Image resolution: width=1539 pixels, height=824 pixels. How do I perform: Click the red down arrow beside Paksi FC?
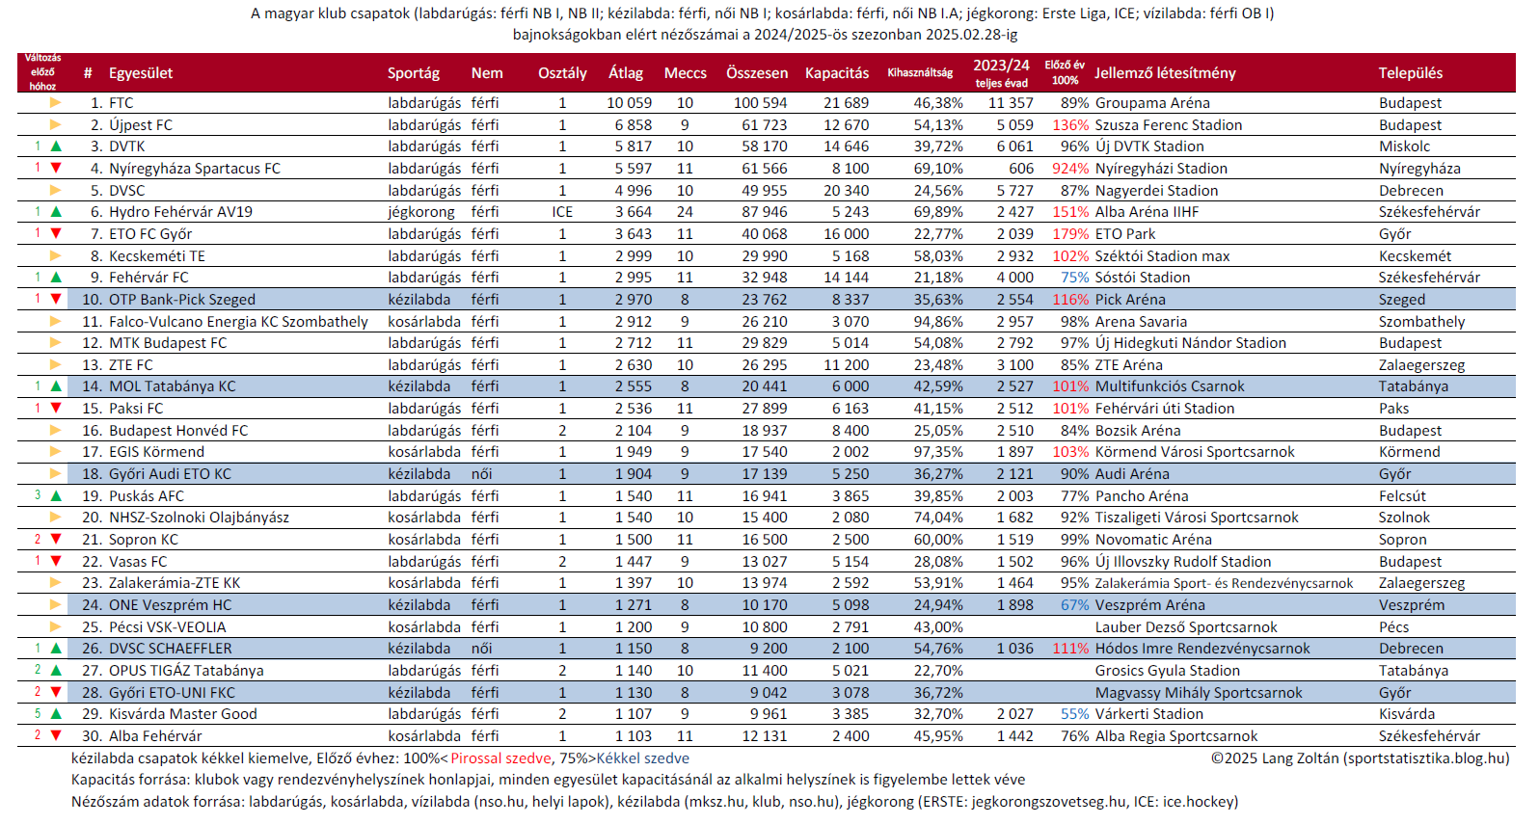point(56,409)
